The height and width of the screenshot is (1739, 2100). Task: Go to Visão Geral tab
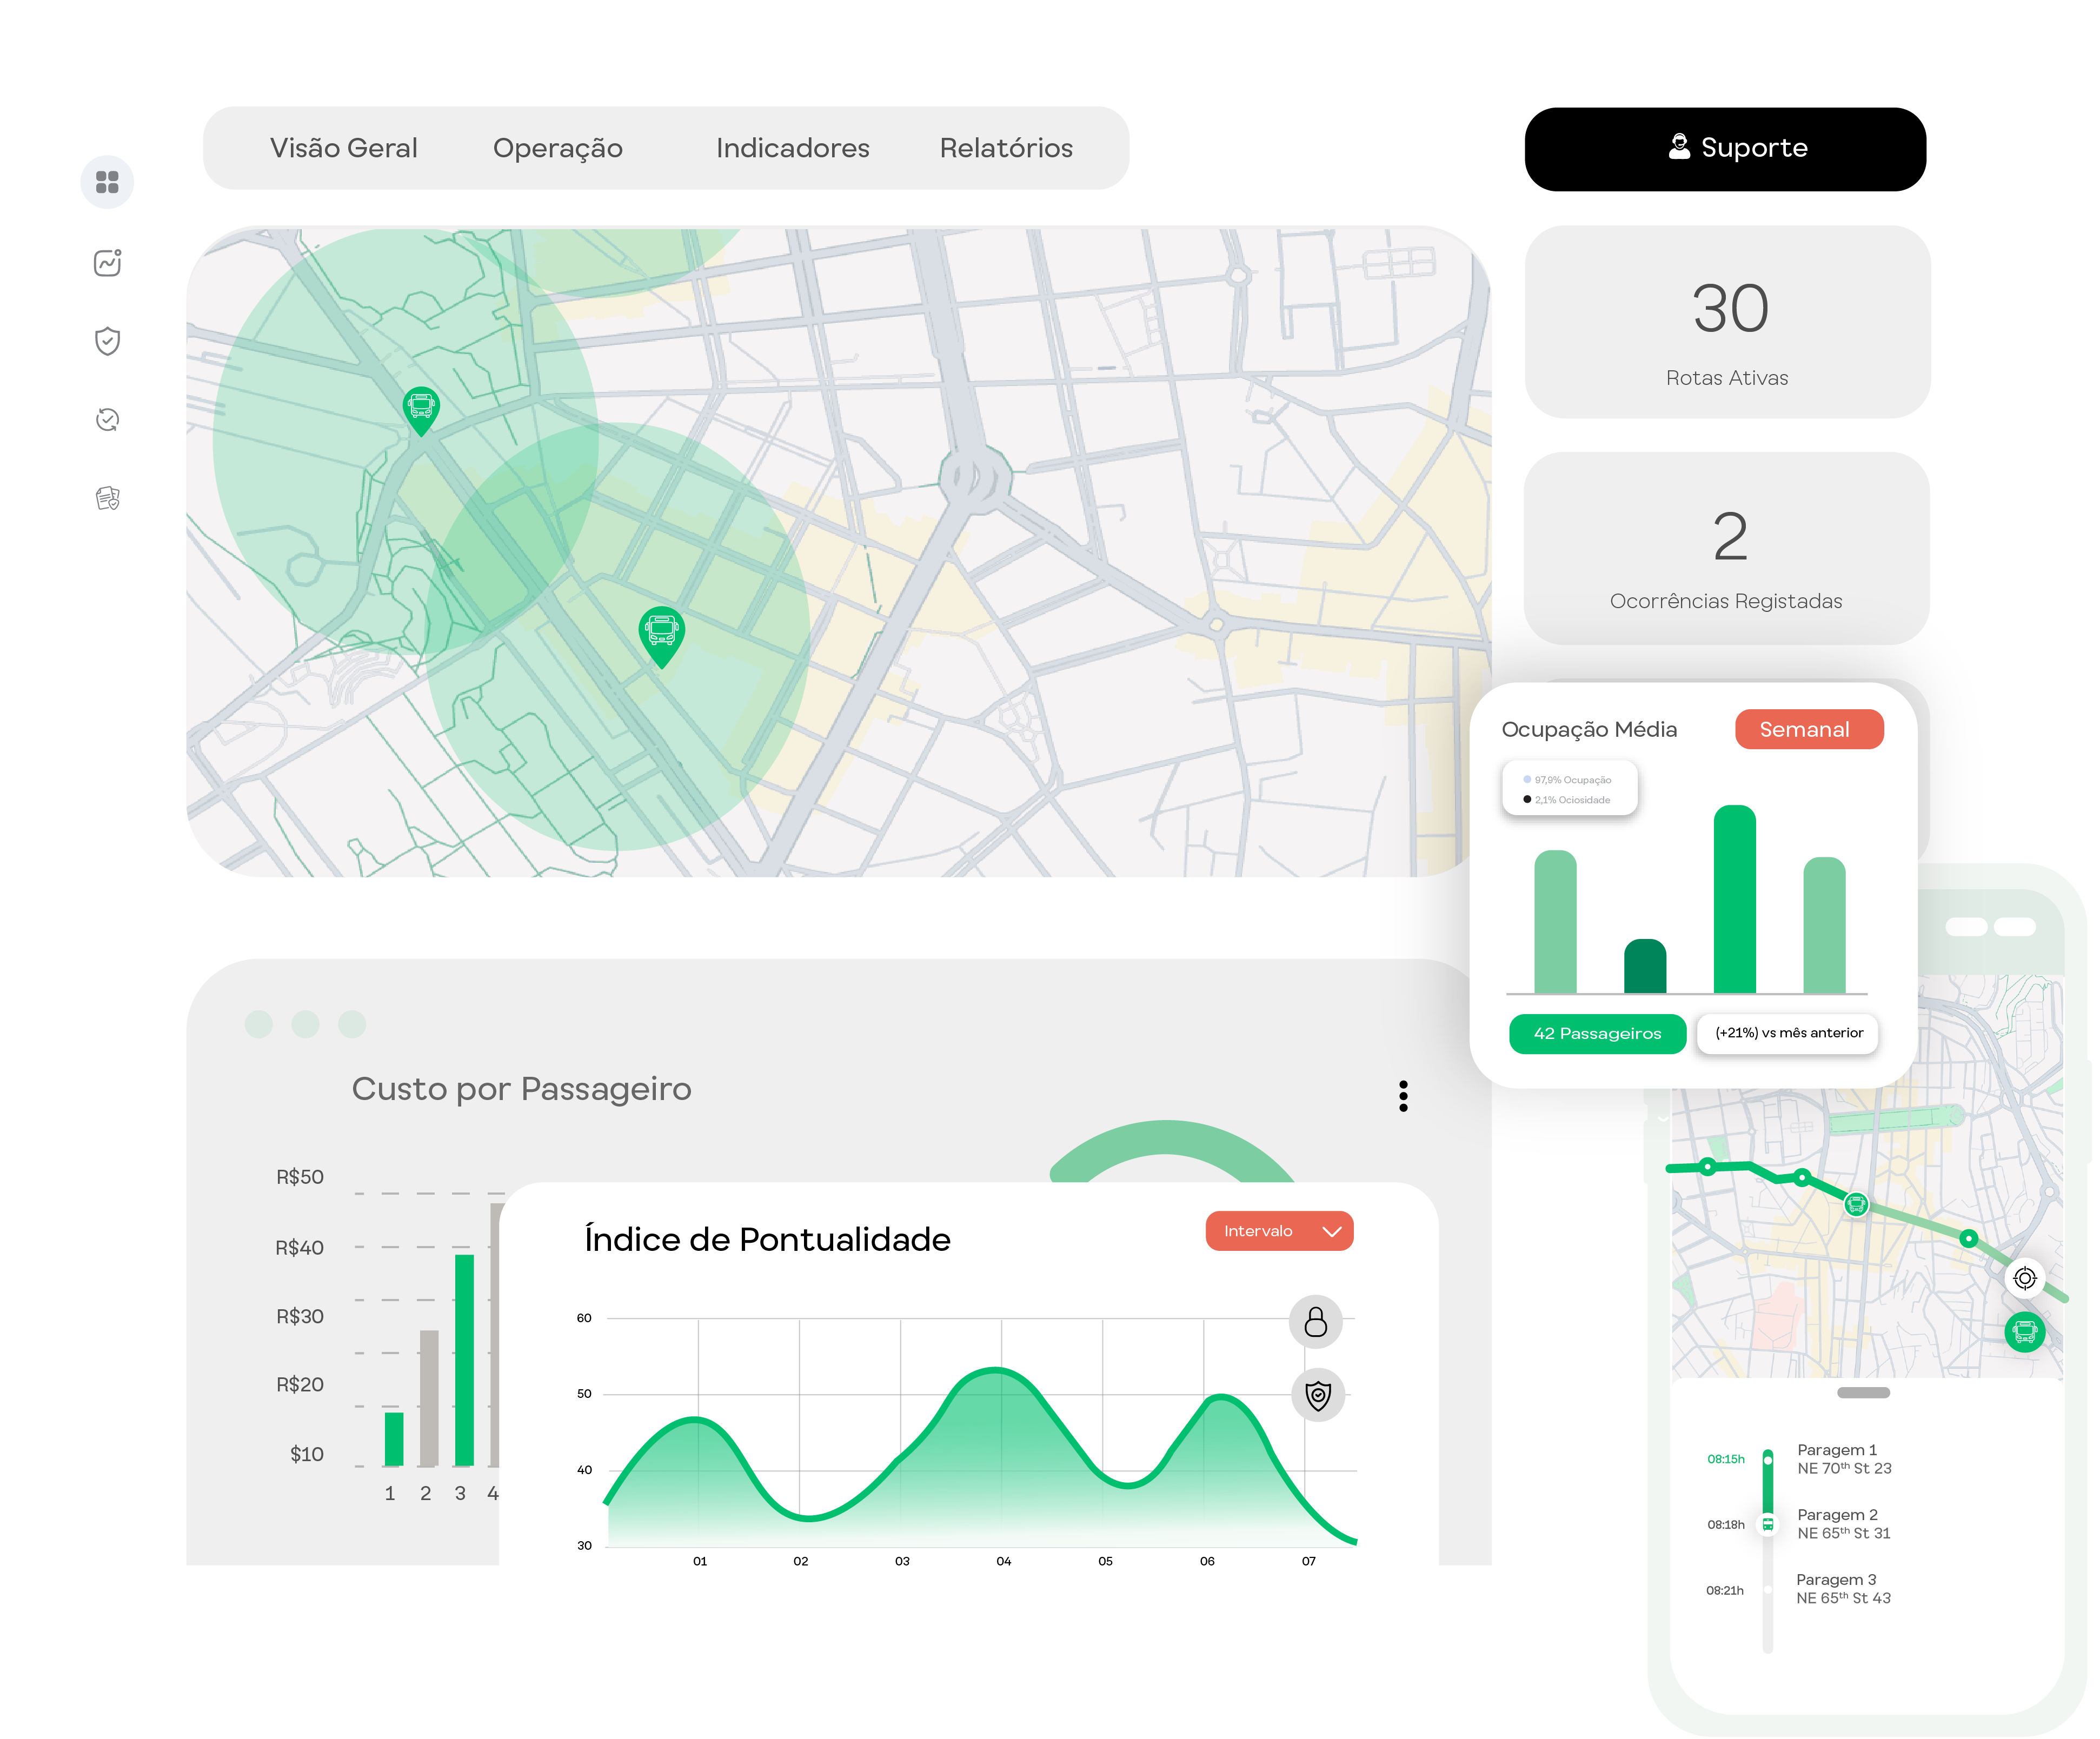[x=343, y=148]
